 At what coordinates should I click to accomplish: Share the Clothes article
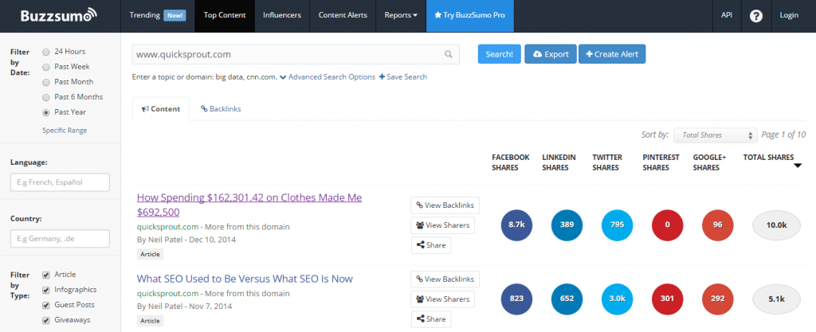431,245
